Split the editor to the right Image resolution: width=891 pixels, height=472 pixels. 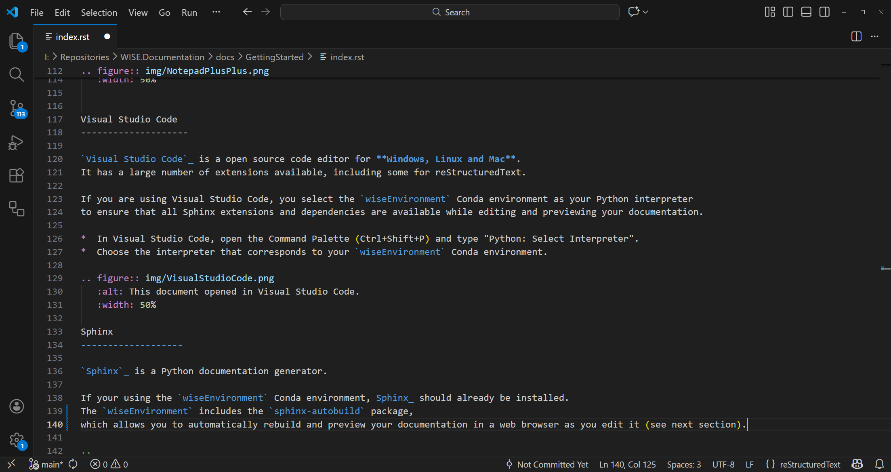856,36
